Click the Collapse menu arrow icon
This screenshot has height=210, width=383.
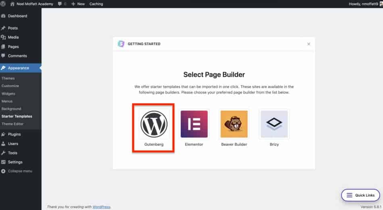[3, 171]
